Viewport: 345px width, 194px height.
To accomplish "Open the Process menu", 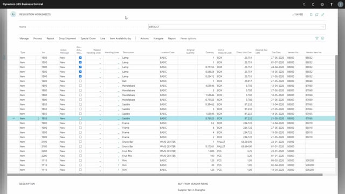I will point(38,38).
